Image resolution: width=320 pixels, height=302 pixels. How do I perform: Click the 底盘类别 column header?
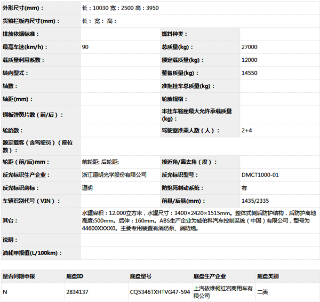pyautogui.click(x=268, y=276)
